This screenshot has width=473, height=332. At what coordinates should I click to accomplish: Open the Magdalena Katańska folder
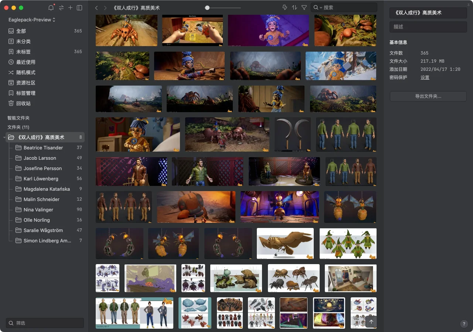tap(48, 189)
